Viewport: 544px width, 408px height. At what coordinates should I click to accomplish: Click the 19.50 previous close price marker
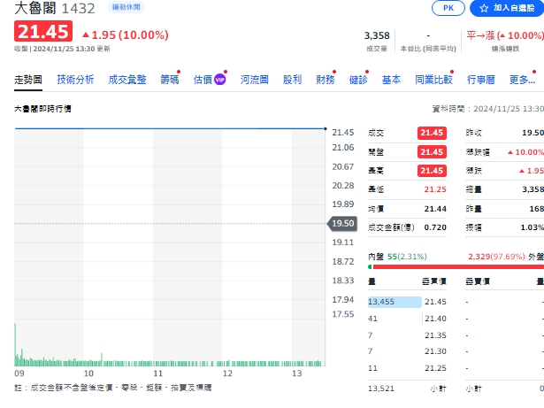coord(342,223)
